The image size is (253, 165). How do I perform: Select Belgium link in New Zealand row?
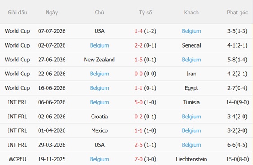[191, 60]
